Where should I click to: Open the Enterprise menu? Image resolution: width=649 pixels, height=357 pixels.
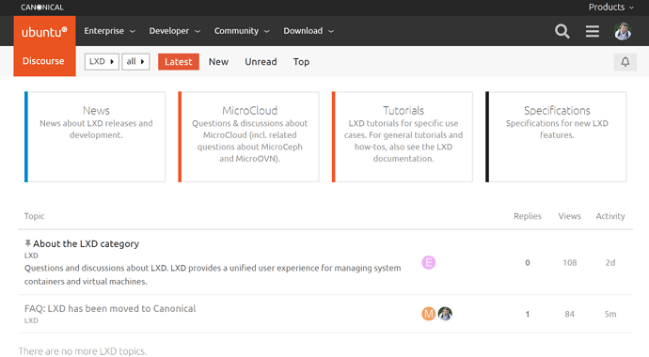(110, 31)
